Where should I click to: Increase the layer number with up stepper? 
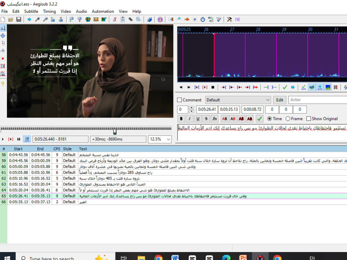pos(192,108)
